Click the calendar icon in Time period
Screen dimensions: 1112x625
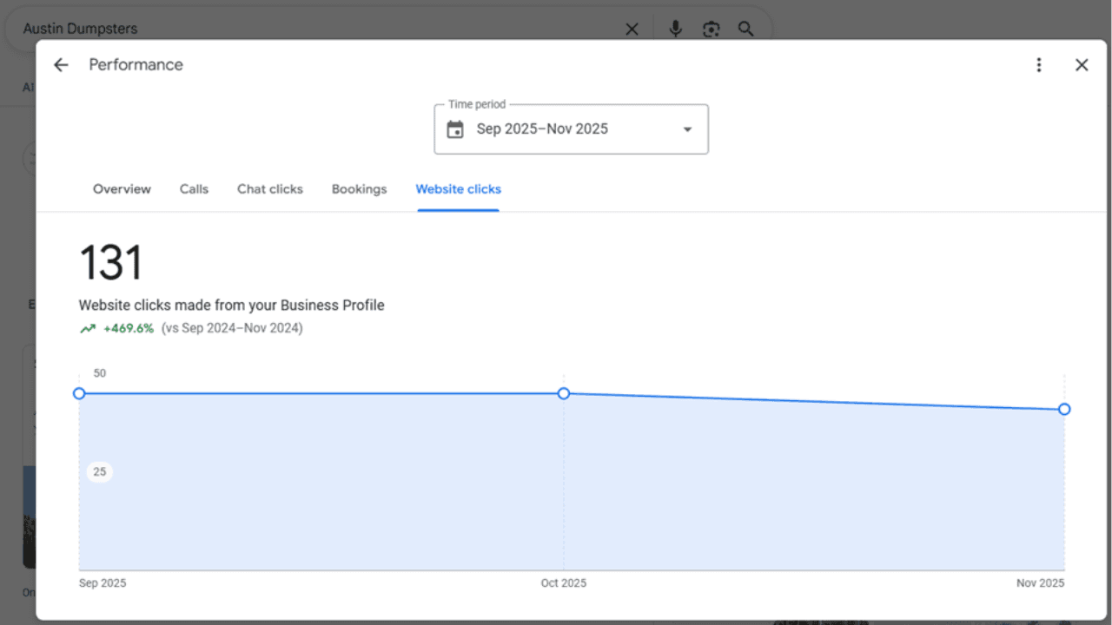point(455,129)
